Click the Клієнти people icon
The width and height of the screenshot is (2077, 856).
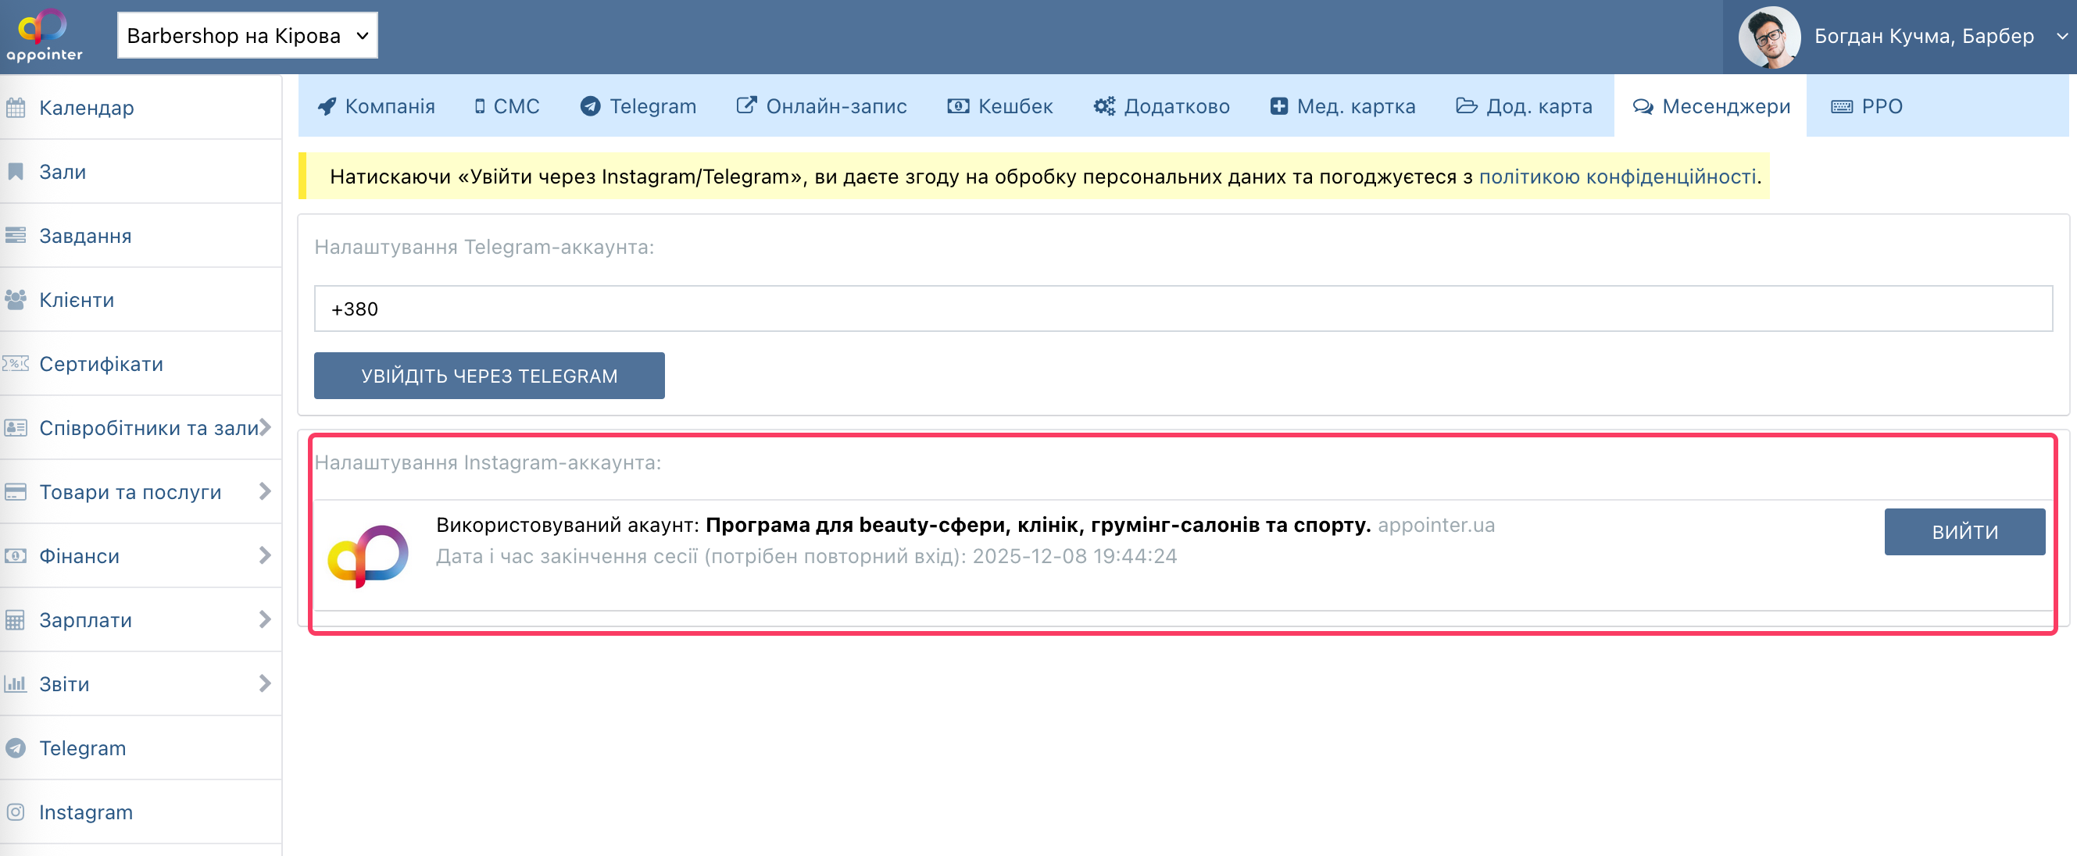[16, 300]
